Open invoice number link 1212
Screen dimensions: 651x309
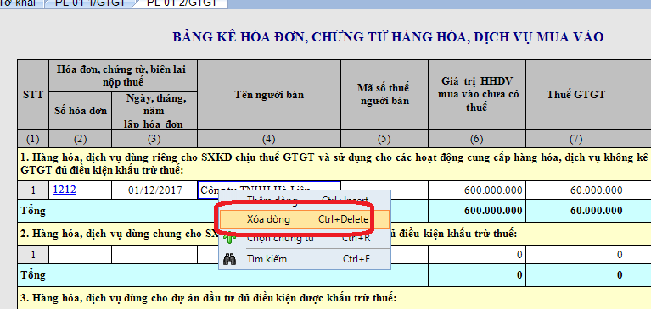tap(65, 190)
